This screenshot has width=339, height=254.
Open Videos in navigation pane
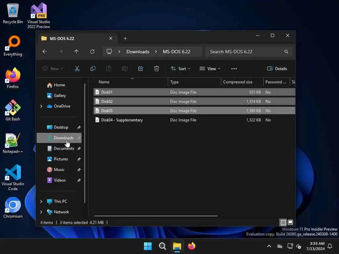coord(59,180)
